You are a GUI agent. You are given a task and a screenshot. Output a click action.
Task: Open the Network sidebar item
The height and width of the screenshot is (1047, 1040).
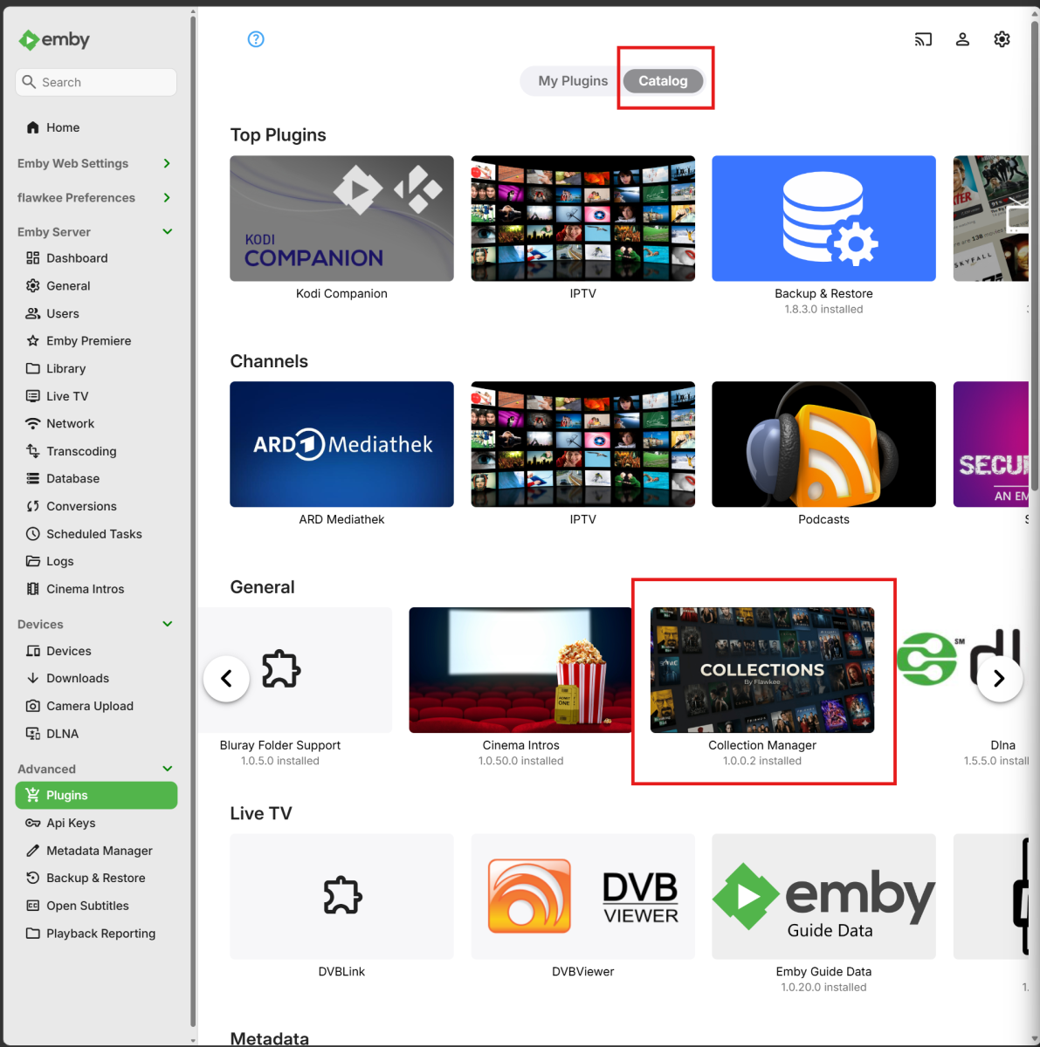[96, 424]
